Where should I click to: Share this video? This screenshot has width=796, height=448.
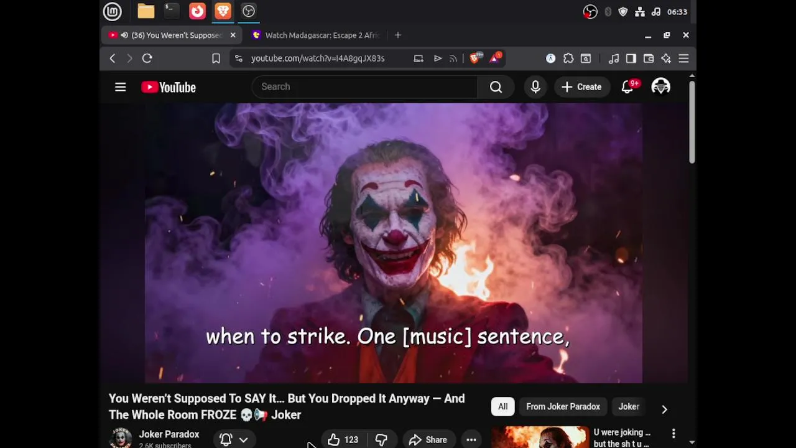pyautogui.click(x=428, y=439)
